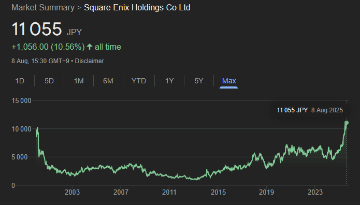
Task: Click the chart's endpoint dot marker
Action: click(347, 123)
